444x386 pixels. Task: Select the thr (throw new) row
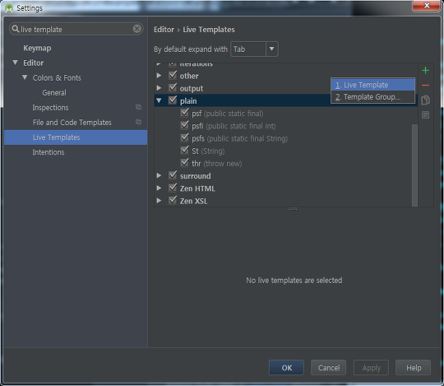click(x=286, y=163)
